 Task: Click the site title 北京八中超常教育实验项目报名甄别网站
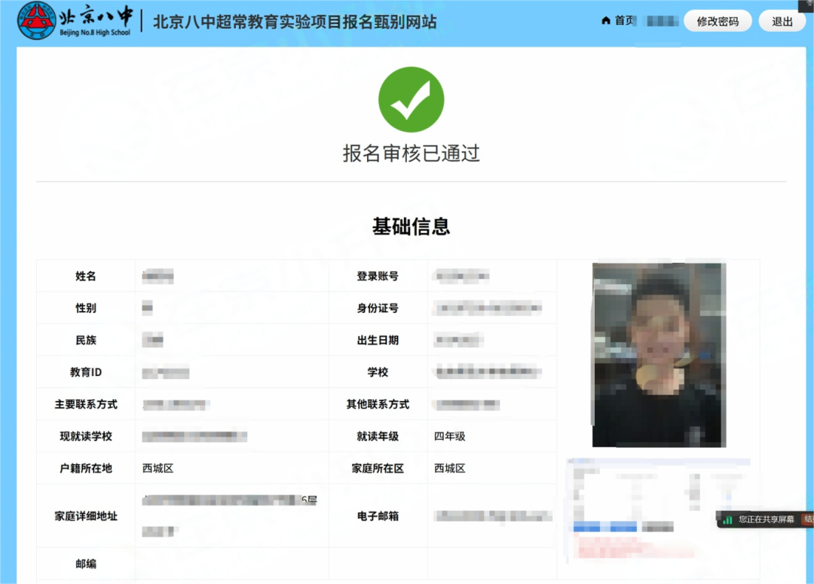[x=295, y=22]
